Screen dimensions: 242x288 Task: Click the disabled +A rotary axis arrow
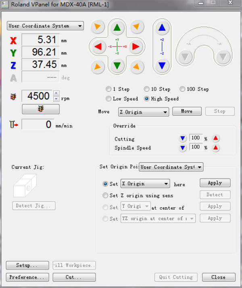[185, 57]
